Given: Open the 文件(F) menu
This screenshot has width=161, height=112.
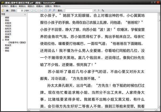Looking at the screenshot, I should 5,6.
